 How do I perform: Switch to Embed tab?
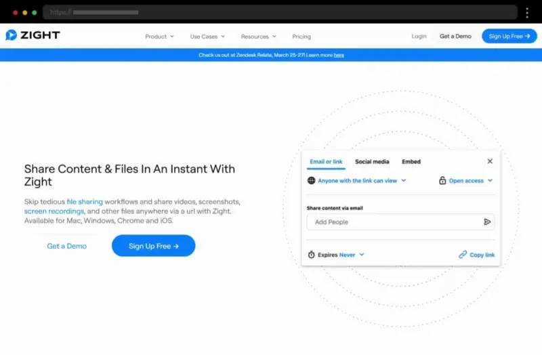[x=411, y=161]
